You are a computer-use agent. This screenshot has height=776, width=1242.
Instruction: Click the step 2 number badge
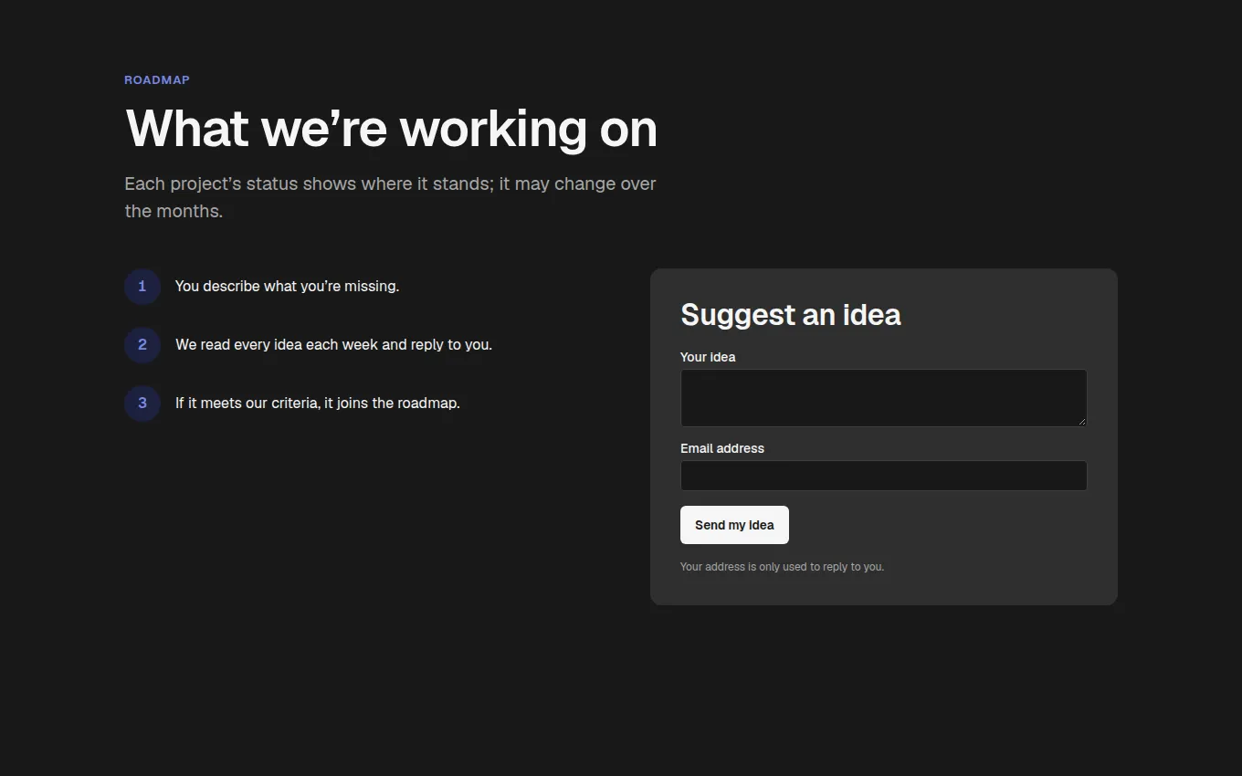[x=142, y=345]
